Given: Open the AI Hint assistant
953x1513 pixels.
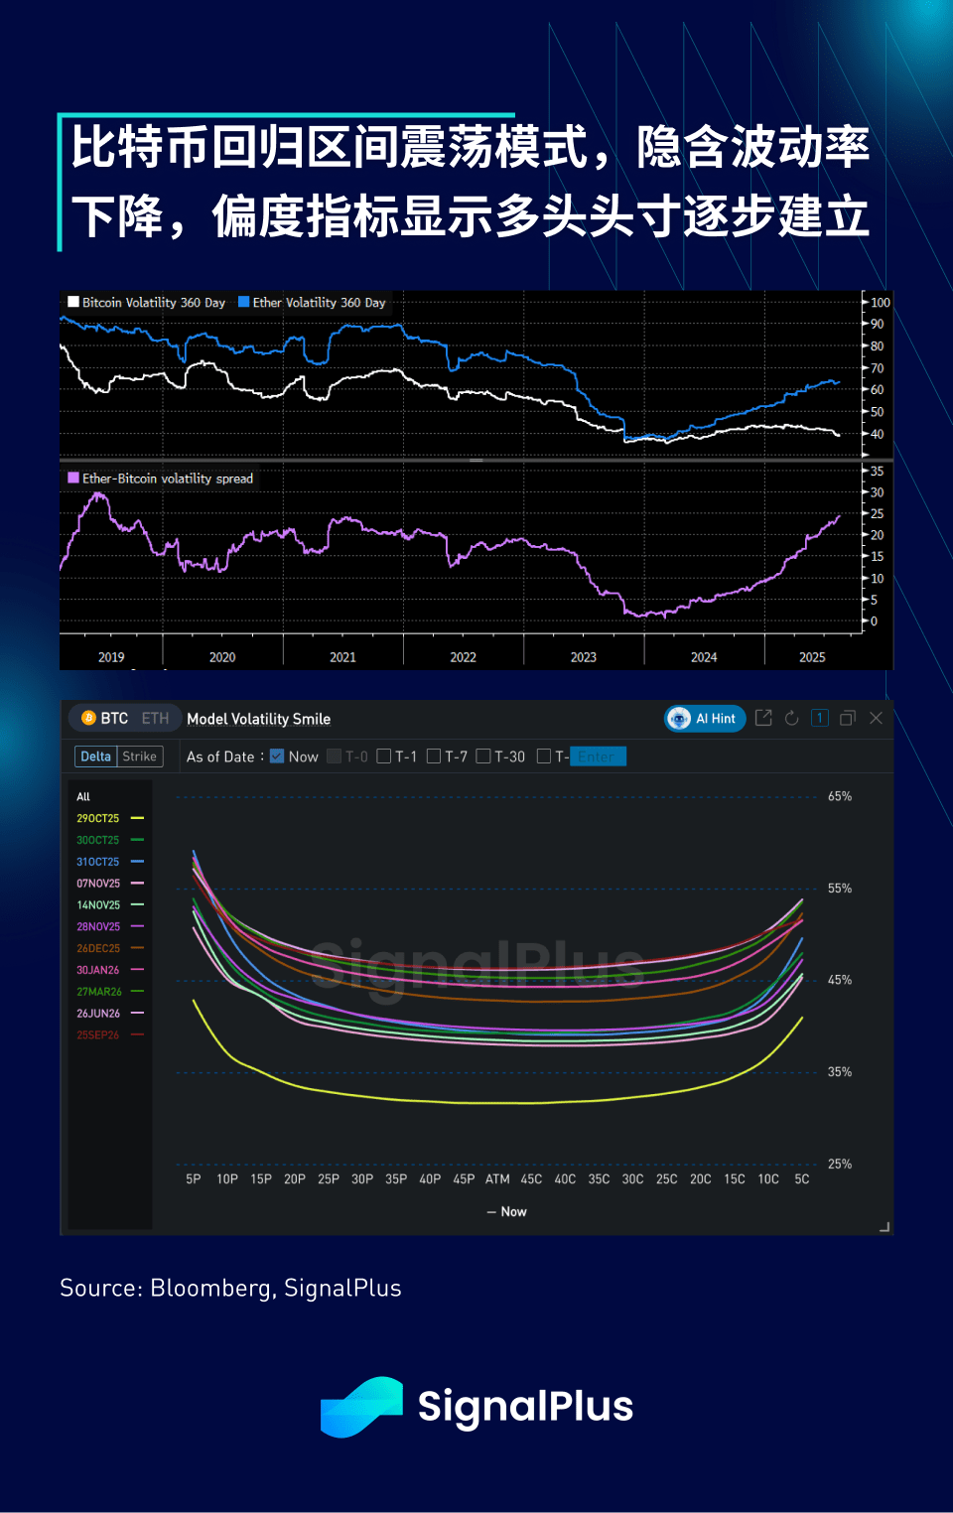Looking at the screenshot, I should (705, 719).
